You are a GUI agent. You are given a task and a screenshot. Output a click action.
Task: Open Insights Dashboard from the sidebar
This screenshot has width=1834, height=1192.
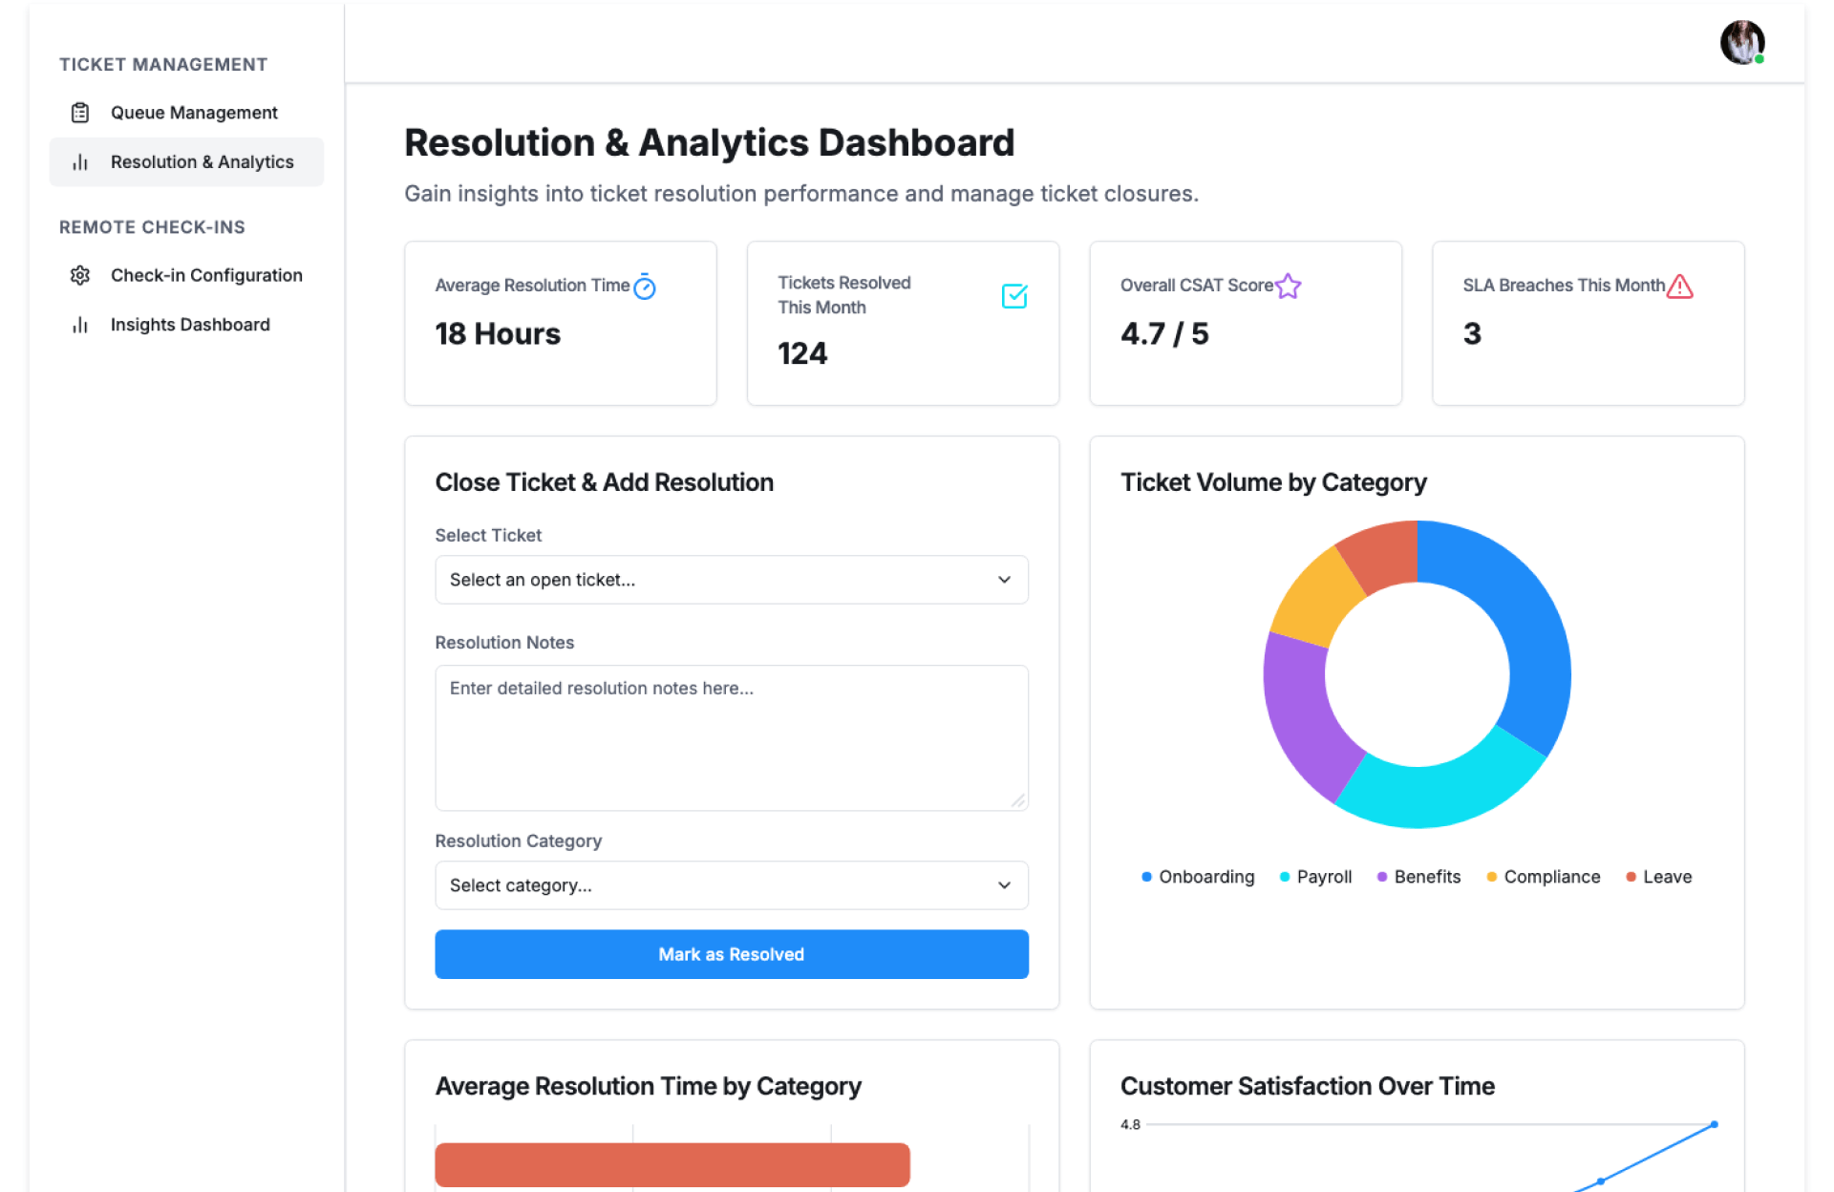[x=190, y=325]
